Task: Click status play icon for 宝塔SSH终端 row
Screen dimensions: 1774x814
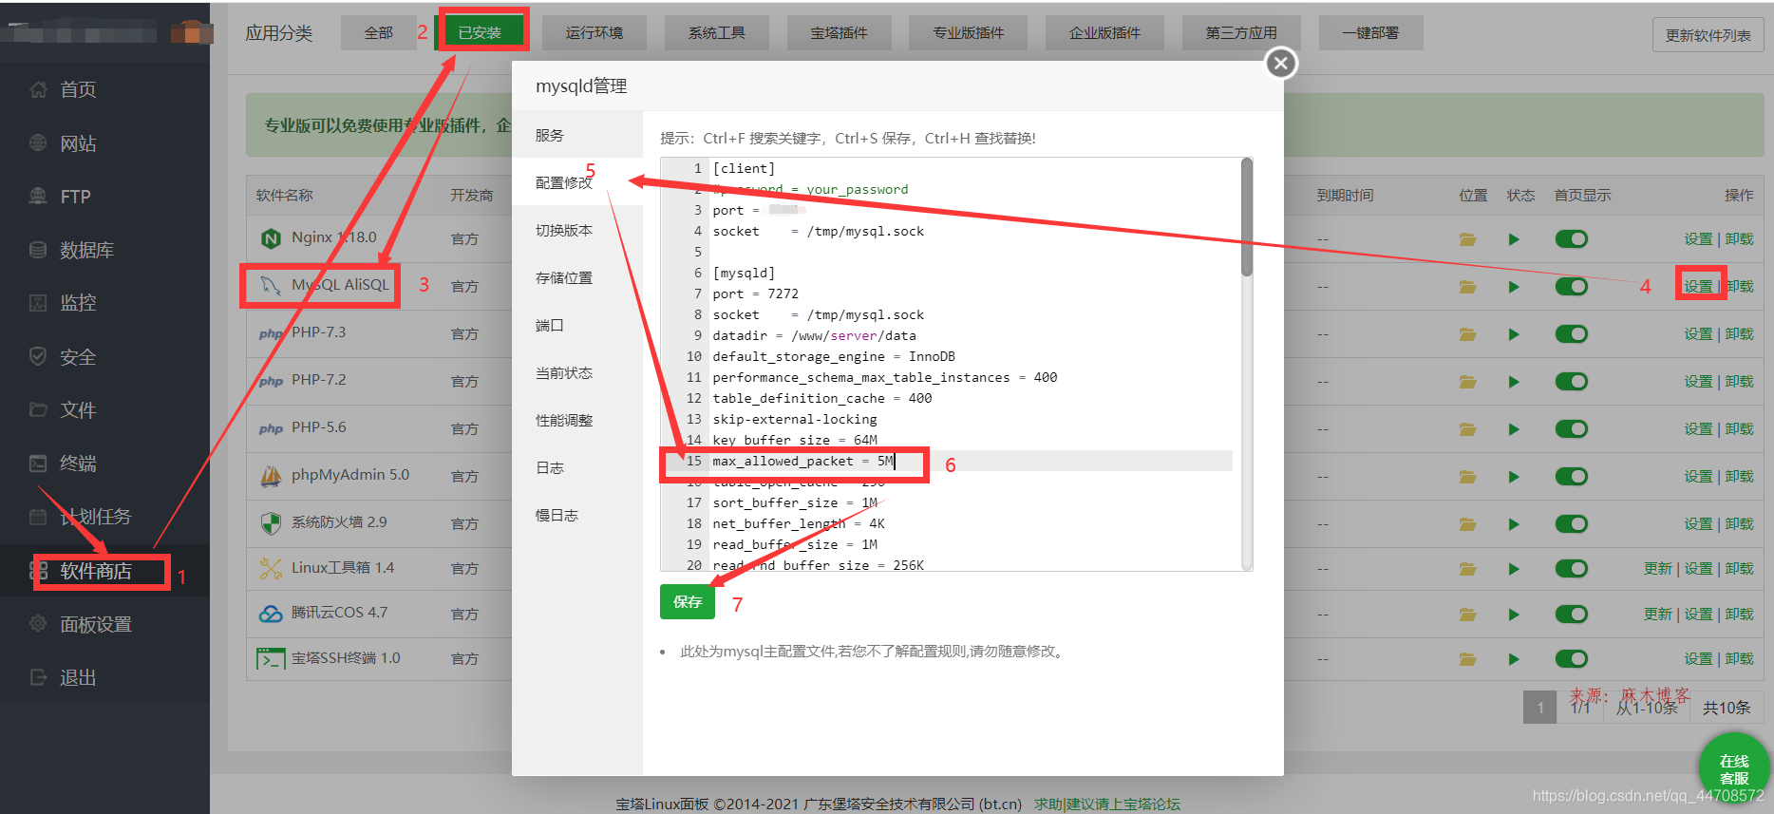Action: tap(1514, 659)
